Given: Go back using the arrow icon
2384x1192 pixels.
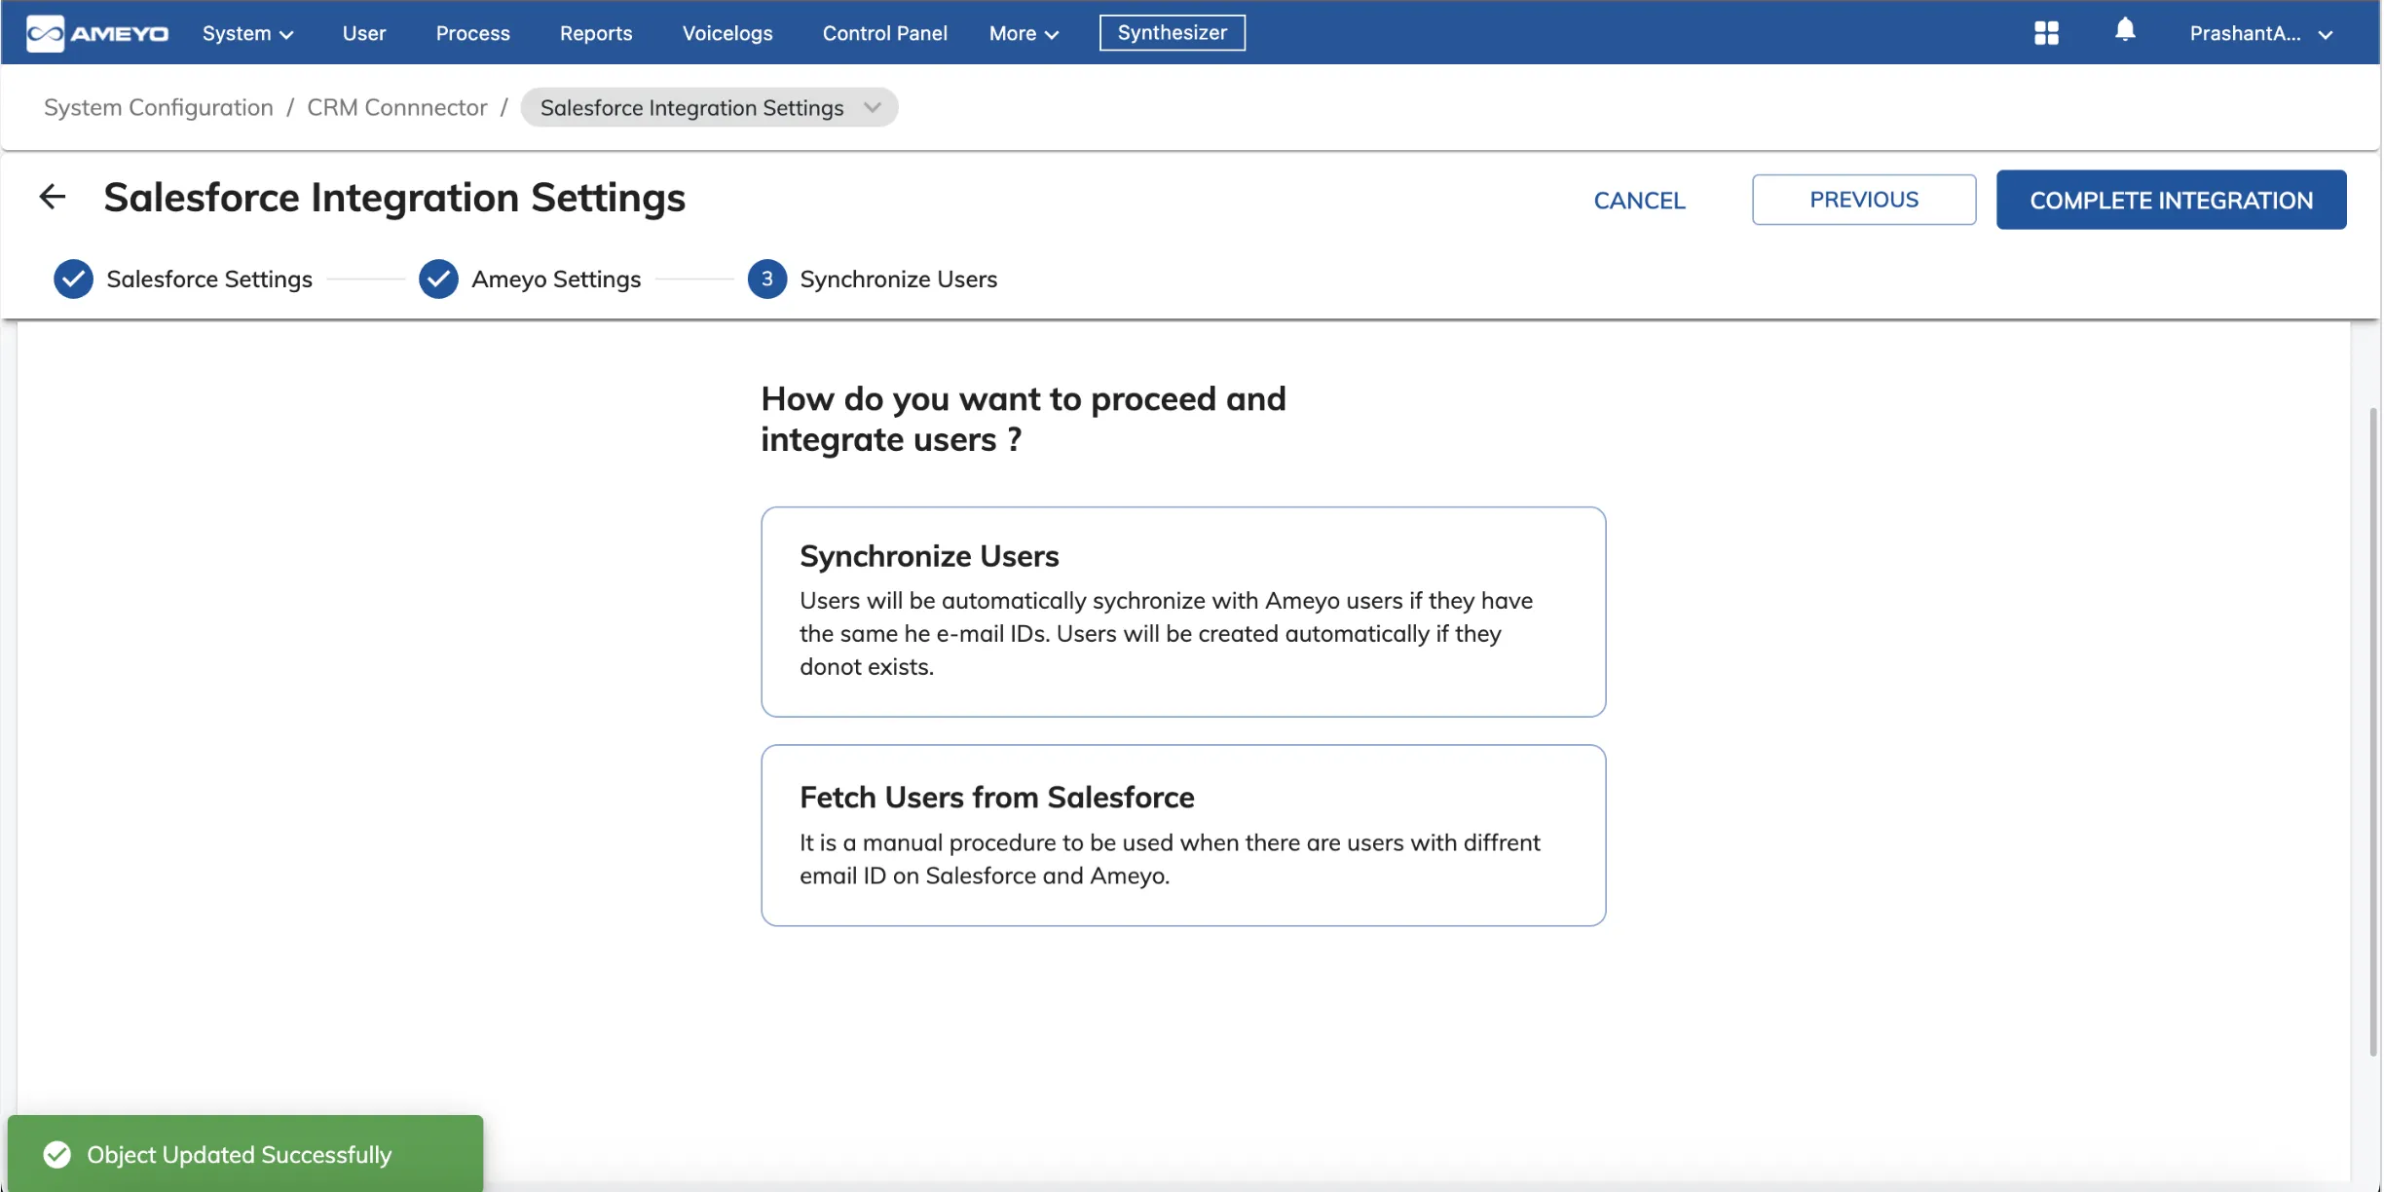Looking at the screenshot, I should tap(53, 198).
